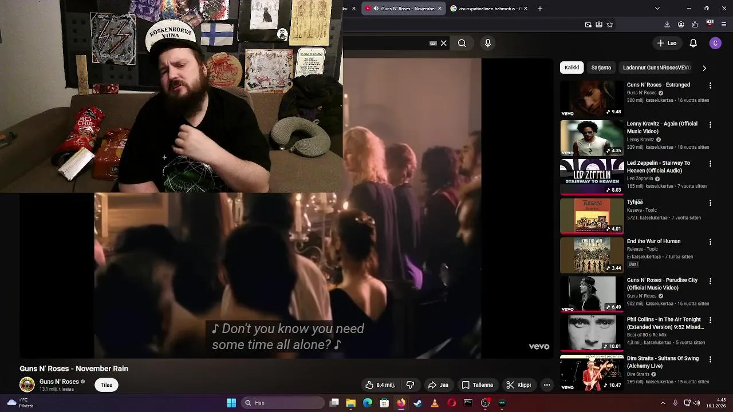
Task: Start voice search with the microphone icon
Action: (x=488, y=43)
